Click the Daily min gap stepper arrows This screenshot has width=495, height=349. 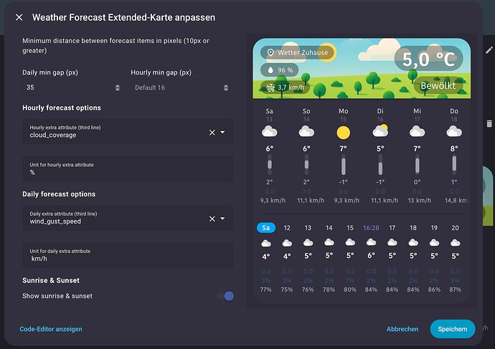118,87
